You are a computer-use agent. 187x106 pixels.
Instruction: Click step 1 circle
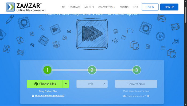(47, 70)
